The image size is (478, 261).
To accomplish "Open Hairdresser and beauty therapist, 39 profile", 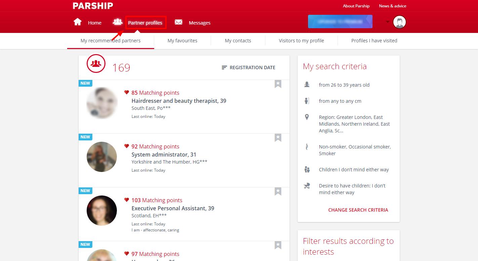I will (179, 101).
